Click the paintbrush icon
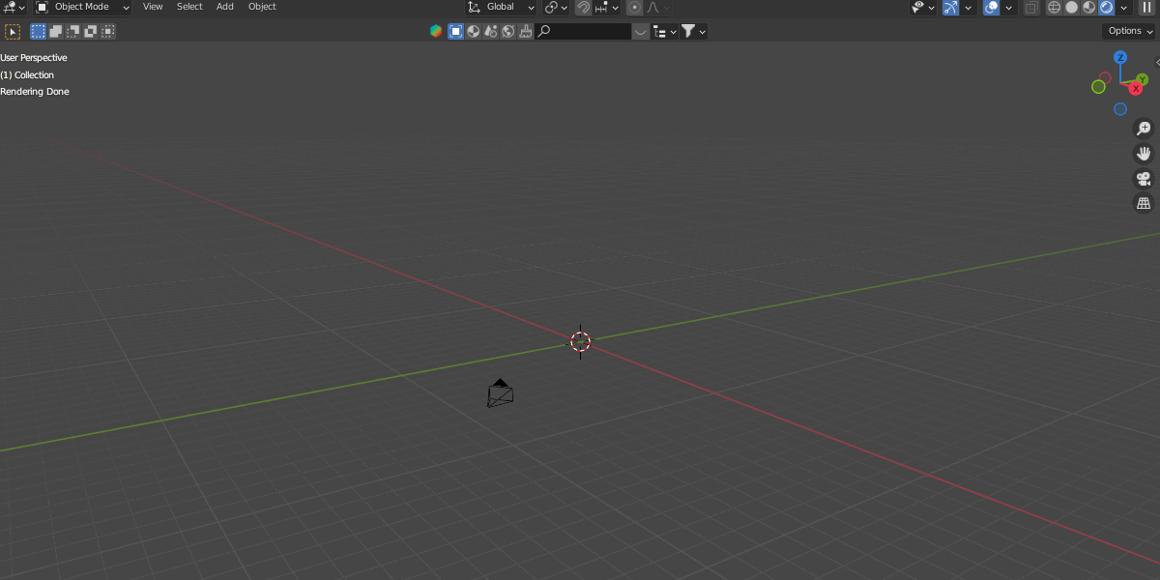1160x580 pixels. tap(525, 31)
